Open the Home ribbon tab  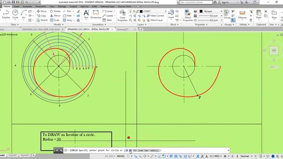[7, 7]
